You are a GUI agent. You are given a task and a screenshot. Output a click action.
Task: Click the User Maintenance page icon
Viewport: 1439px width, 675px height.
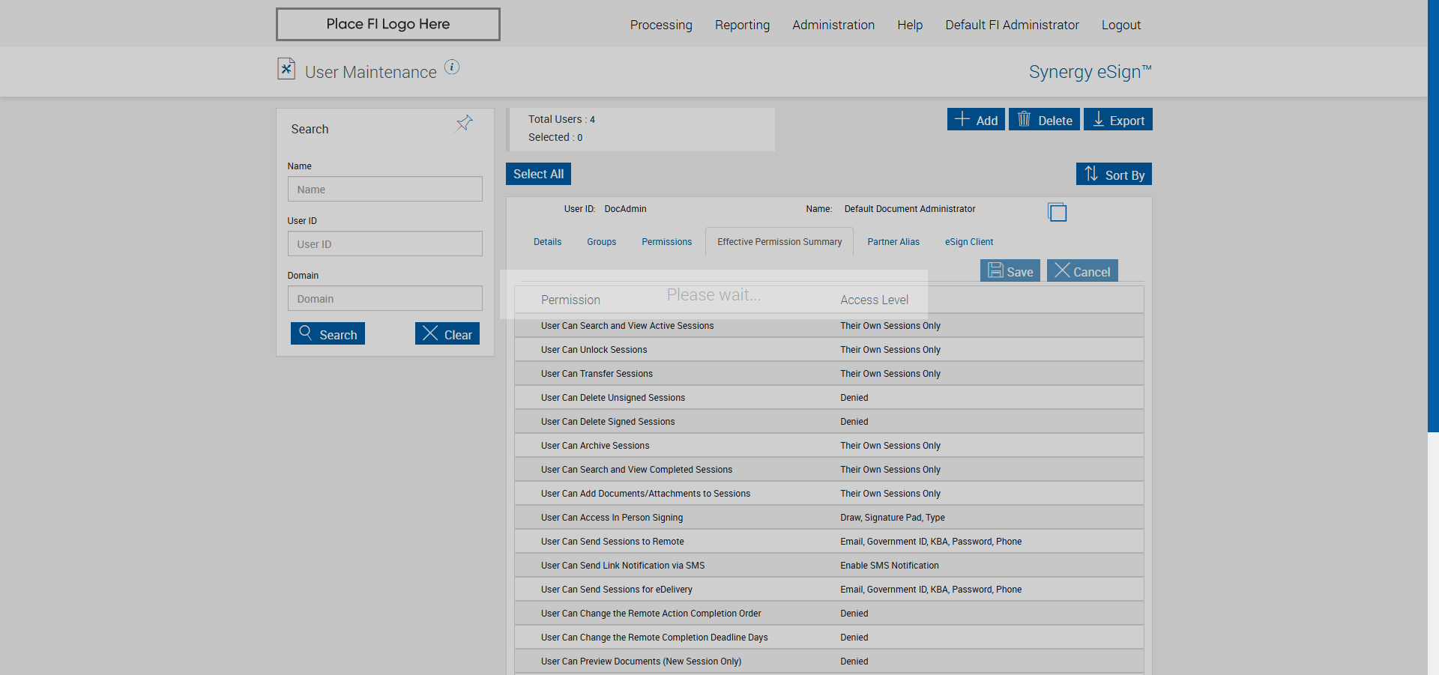(x=286, y=69)
